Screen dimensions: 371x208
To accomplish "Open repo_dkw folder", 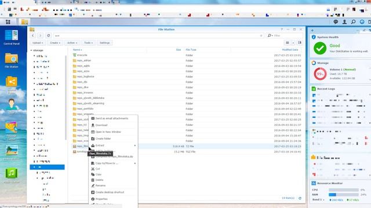I will [82, 87].
